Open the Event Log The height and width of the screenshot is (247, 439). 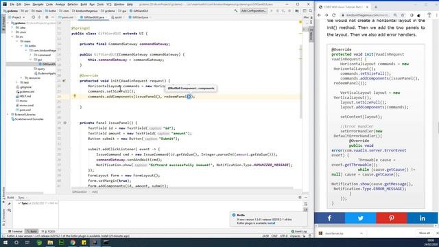(x=299, y=231)
